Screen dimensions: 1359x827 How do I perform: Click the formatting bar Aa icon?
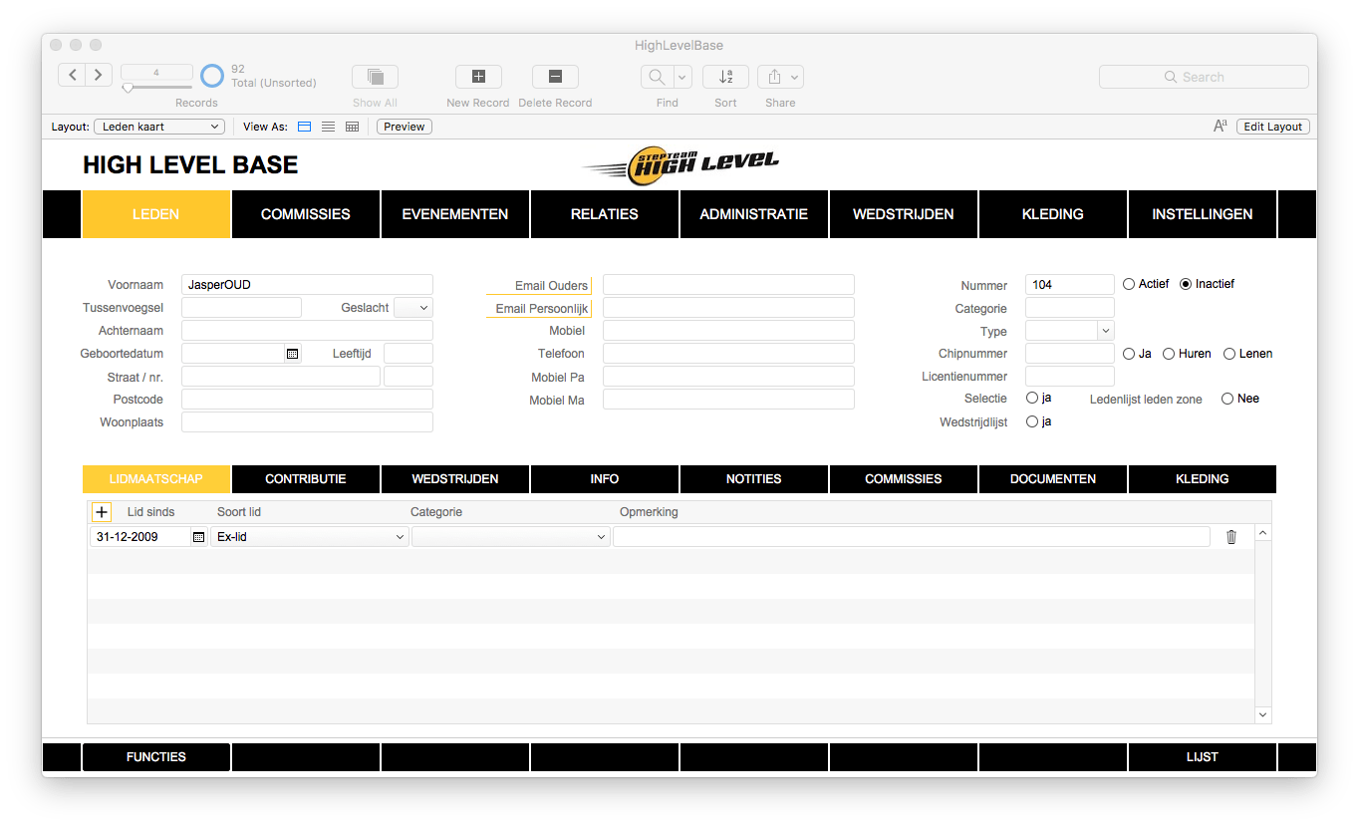1220,127
